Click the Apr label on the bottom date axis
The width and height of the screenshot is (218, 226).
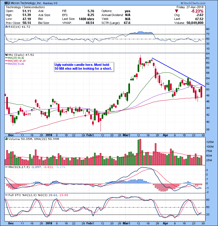click(x=165, y=223)
